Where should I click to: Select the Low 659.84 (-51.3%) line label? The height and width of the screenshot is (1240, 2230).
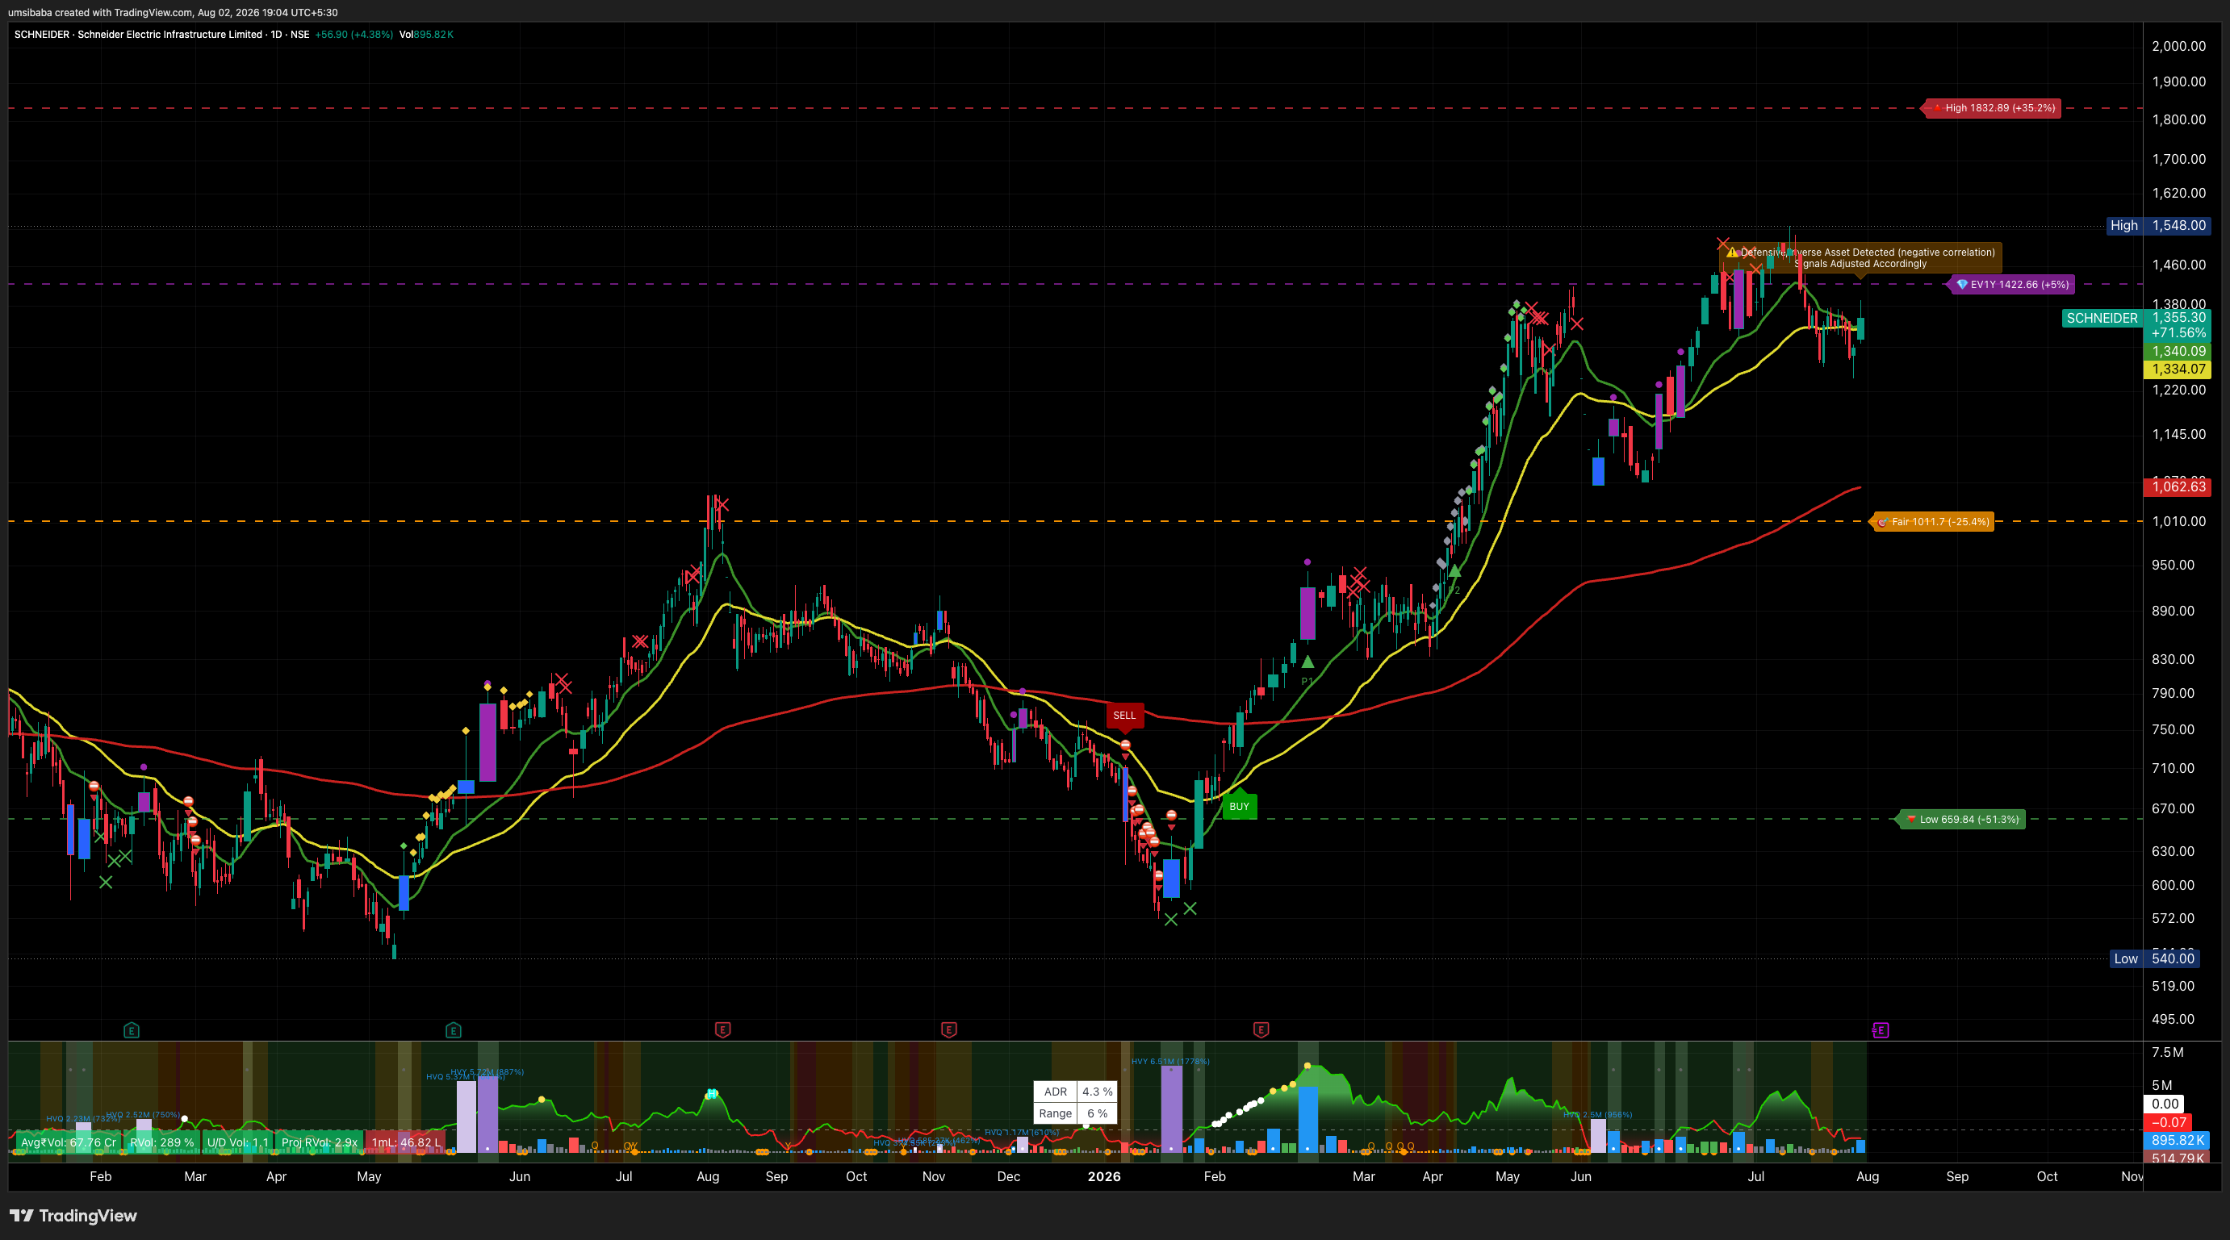click(x=1960, y=820)
